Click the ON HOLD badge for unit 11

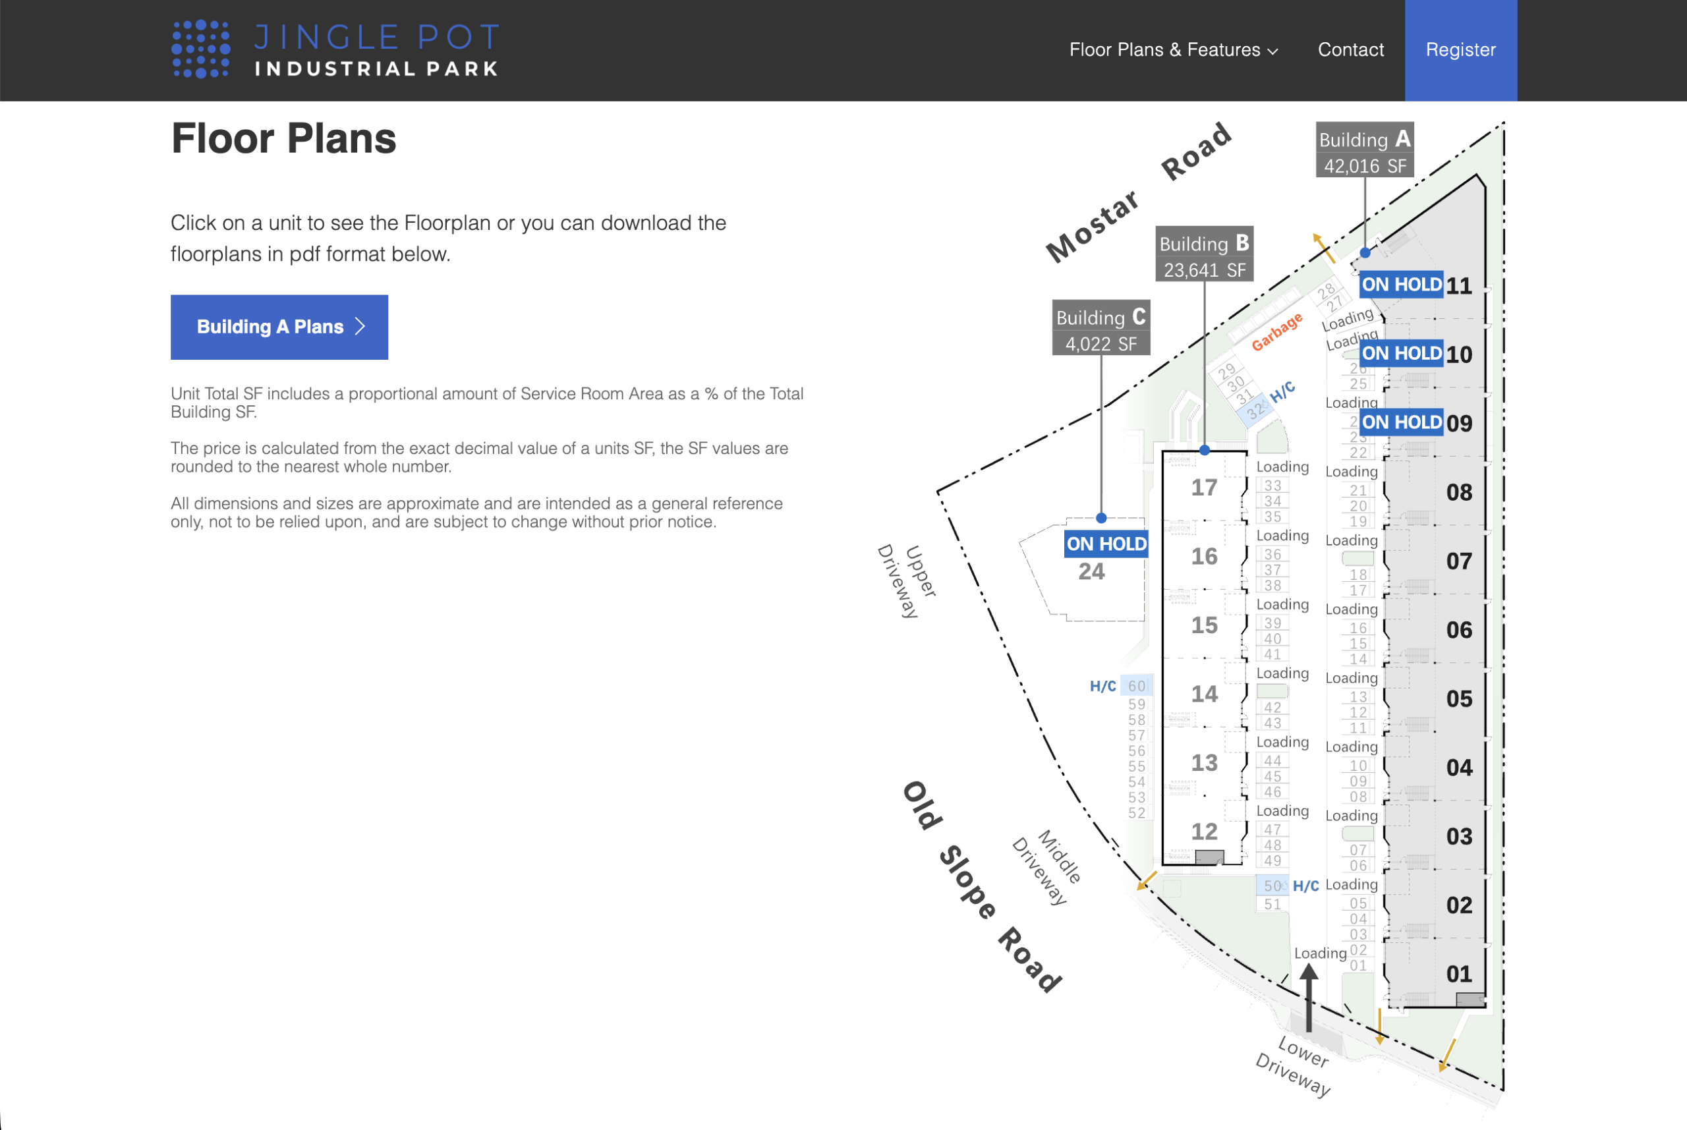coord(1402,285)
